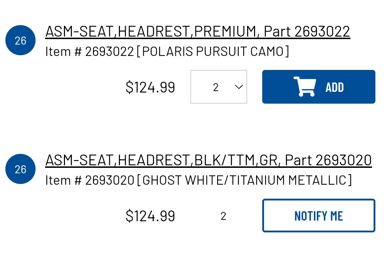Image resolution: width=384 pixels, height=260 pixels.
Task: Open the quantity dropdown for part 2693022
Action: [x=219, y=87]
